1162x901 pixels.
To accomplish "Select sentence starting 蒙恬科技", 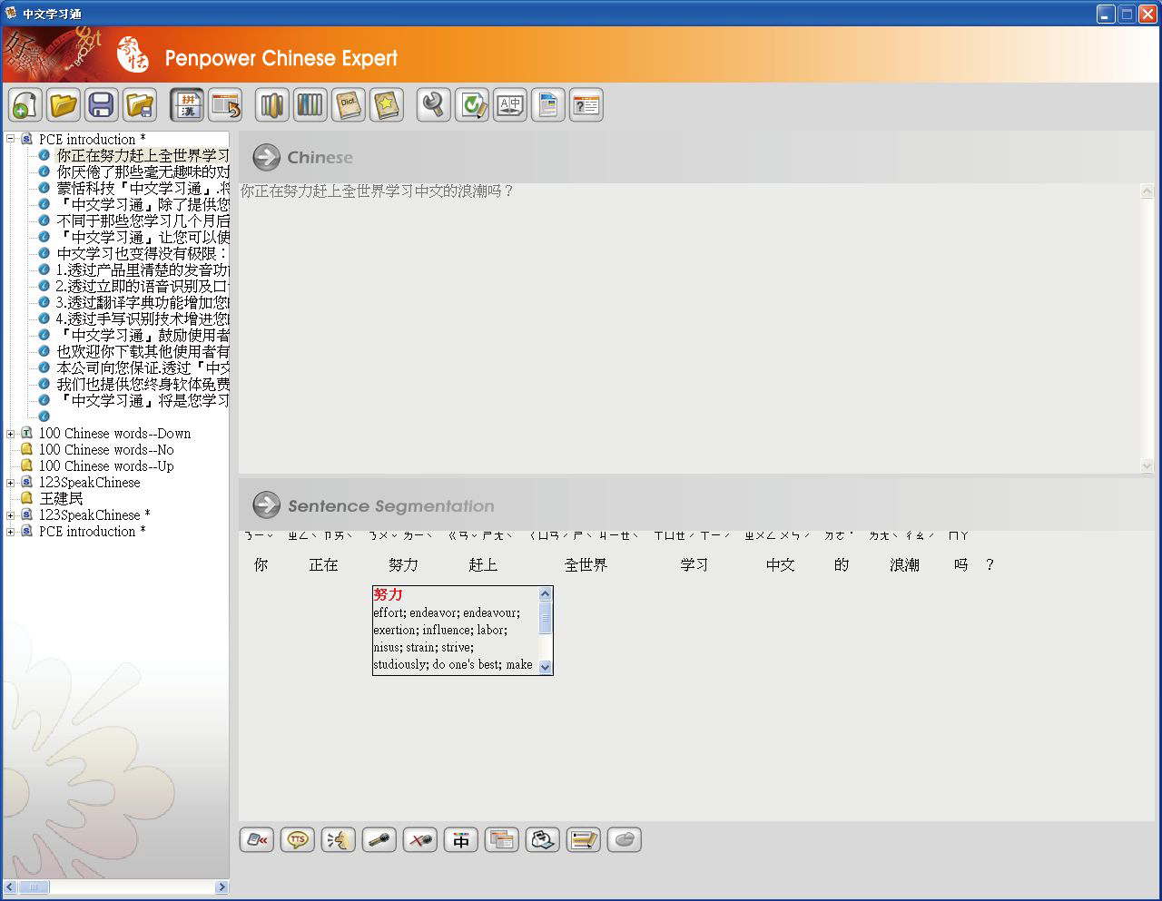I will tap(143, 188).
